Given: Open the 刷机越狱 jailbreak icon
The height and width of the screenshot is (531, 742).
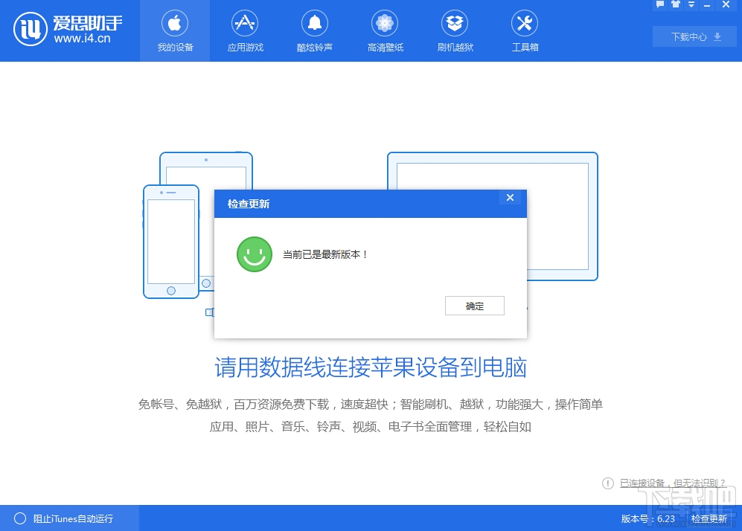Looking at the screenshot, I should click(455, 25).
